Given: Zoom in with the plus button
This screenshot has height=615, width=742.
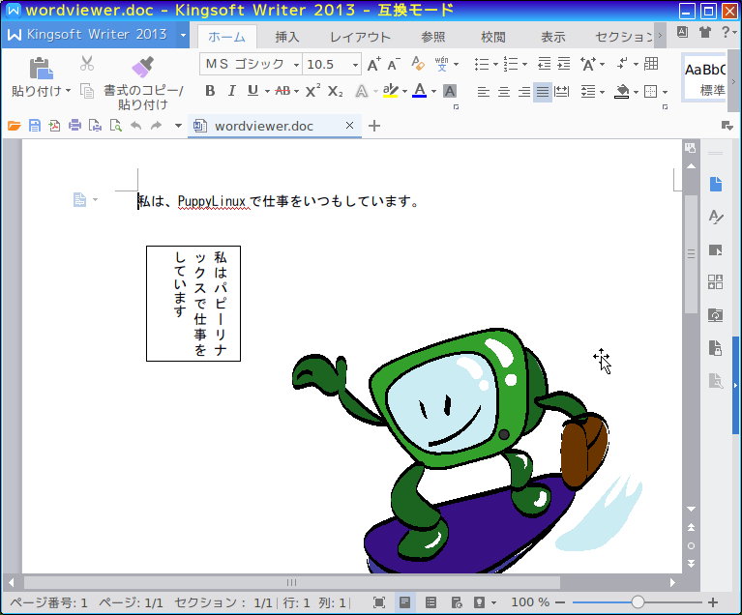Looking at the screenshot, I should (x=713, y=602).
